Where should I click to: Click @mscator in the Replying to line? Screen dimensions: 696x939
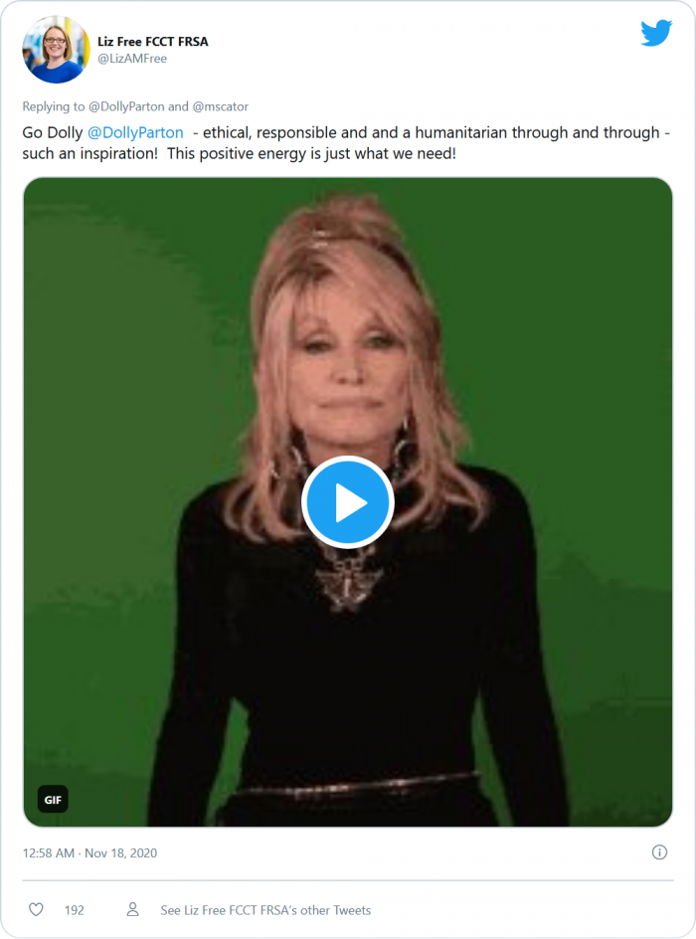click(x=220, y=106)
